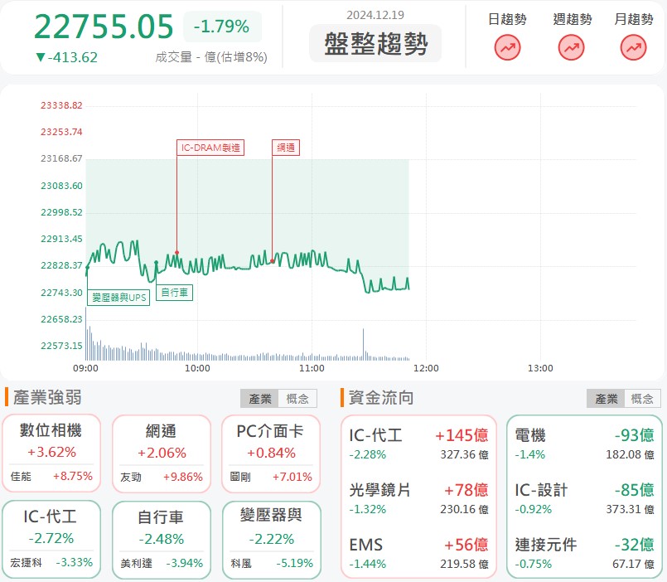Click the 網通 marker label on chart
The image size is (667, 582).
(286, 148)
